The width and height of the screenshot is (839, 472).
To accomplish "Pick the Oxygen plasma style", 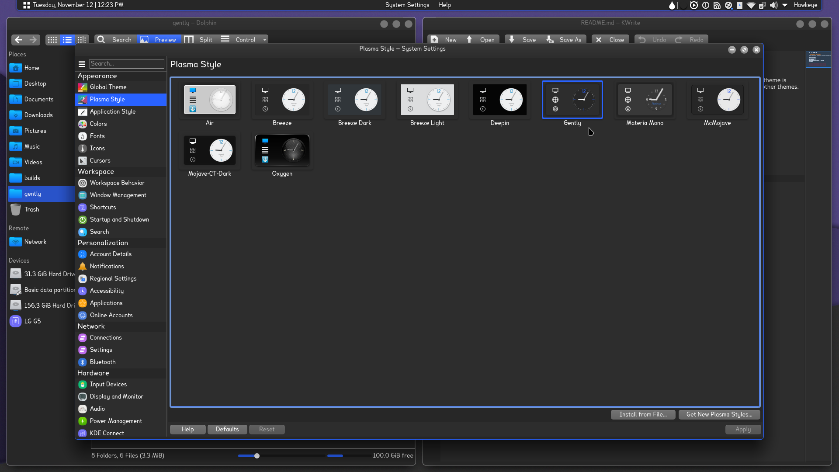I will (282, 150).
